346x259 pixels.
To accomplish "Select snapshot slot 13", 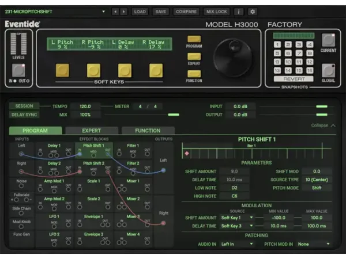I will point(277,70).
